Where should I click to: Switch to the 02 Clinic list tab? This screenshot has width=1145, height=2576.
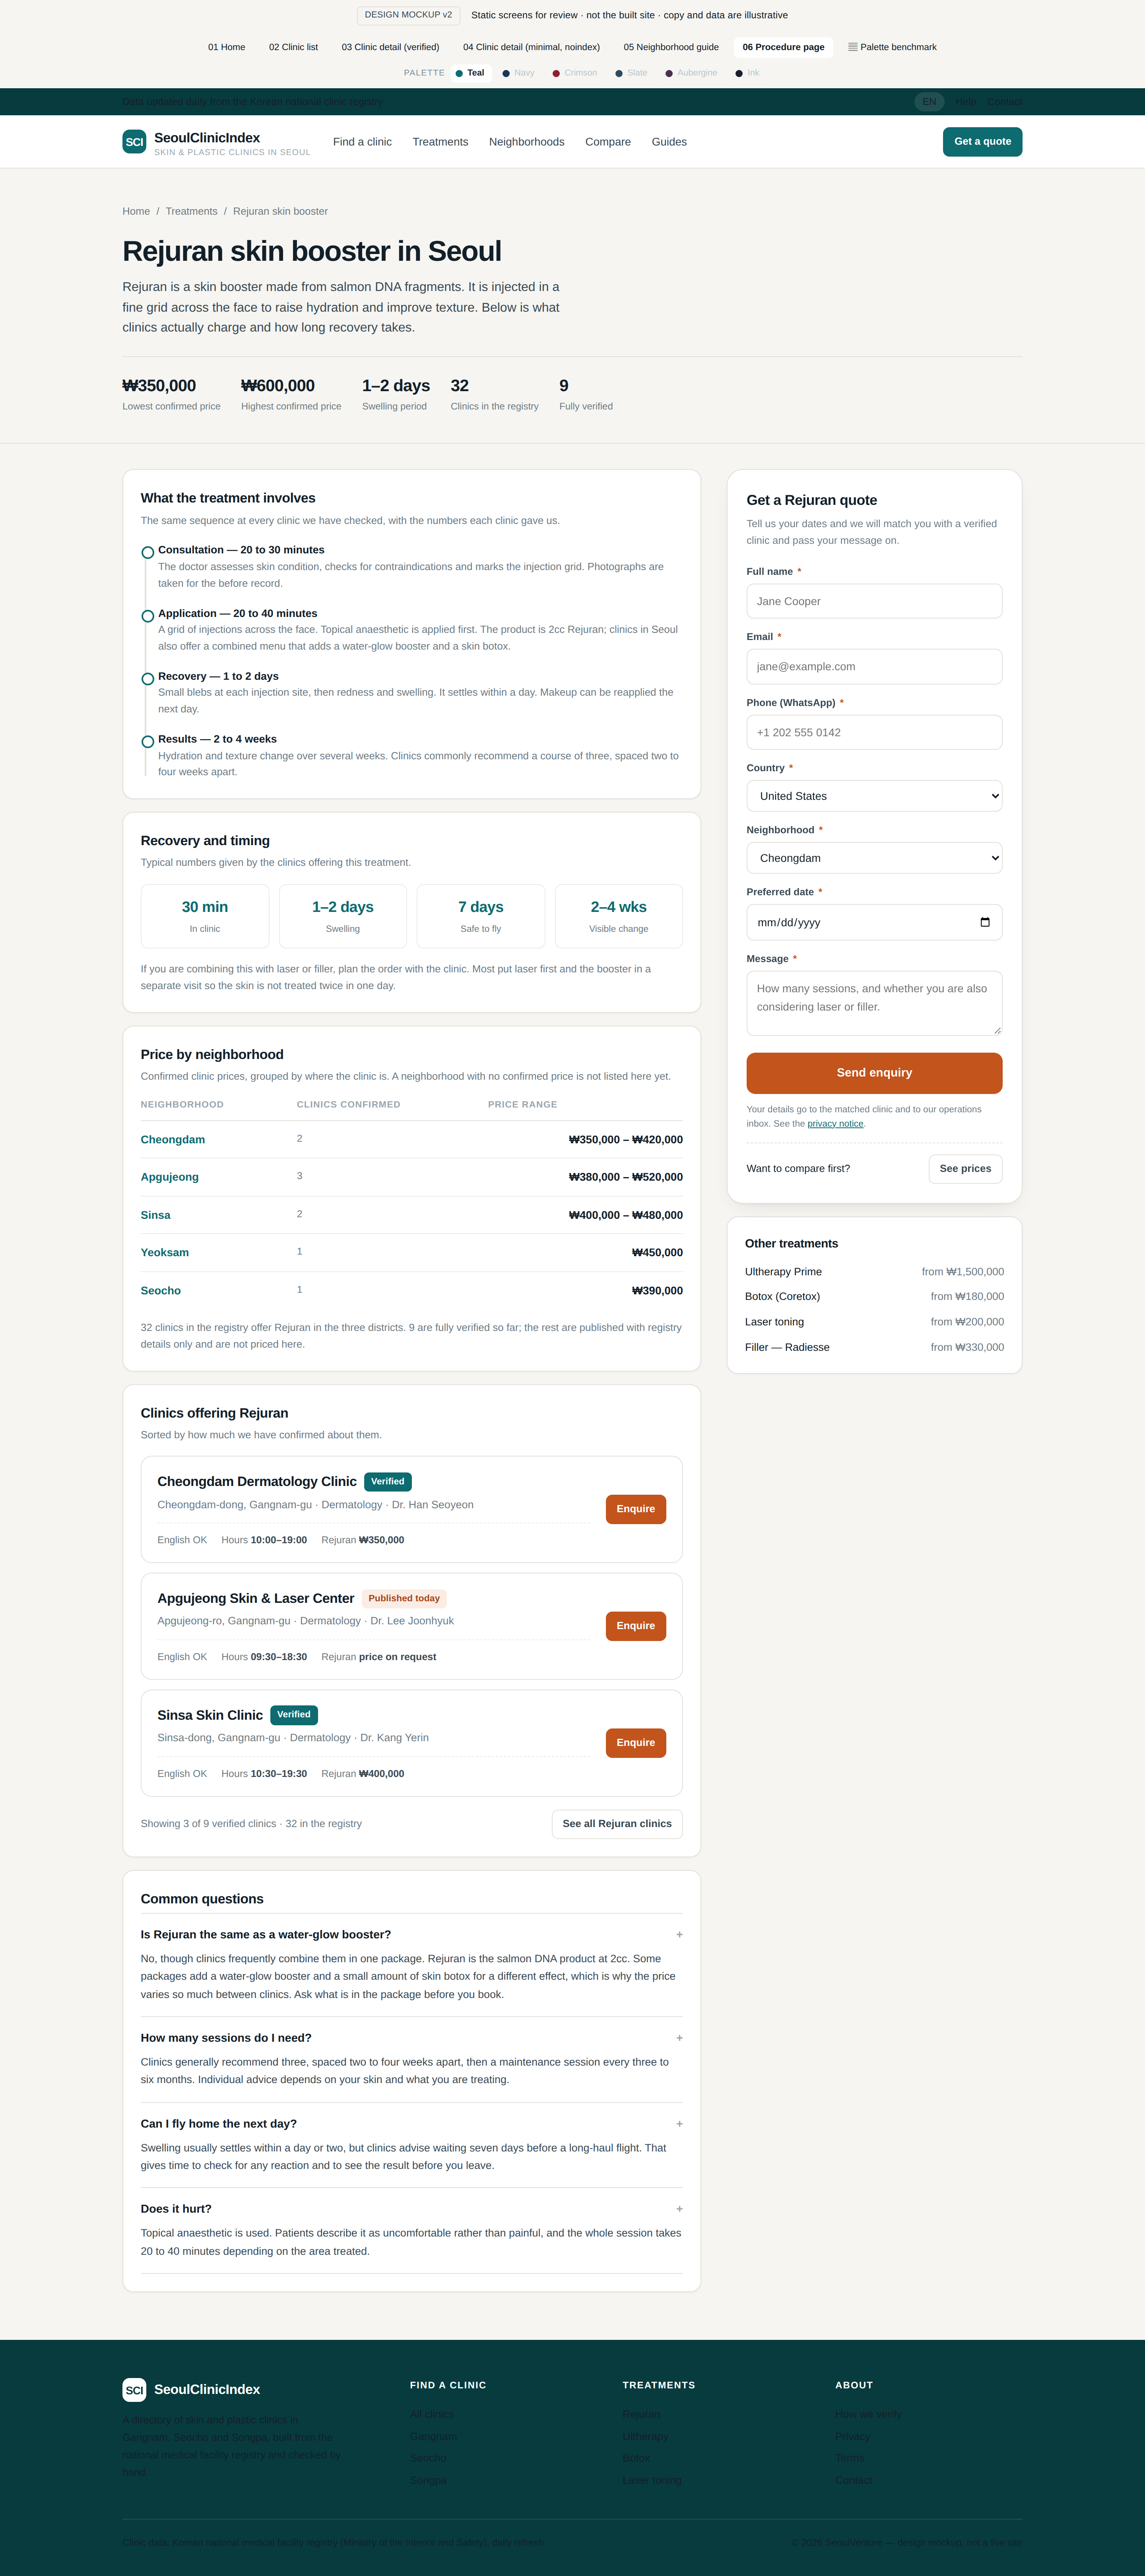[293, 47]
